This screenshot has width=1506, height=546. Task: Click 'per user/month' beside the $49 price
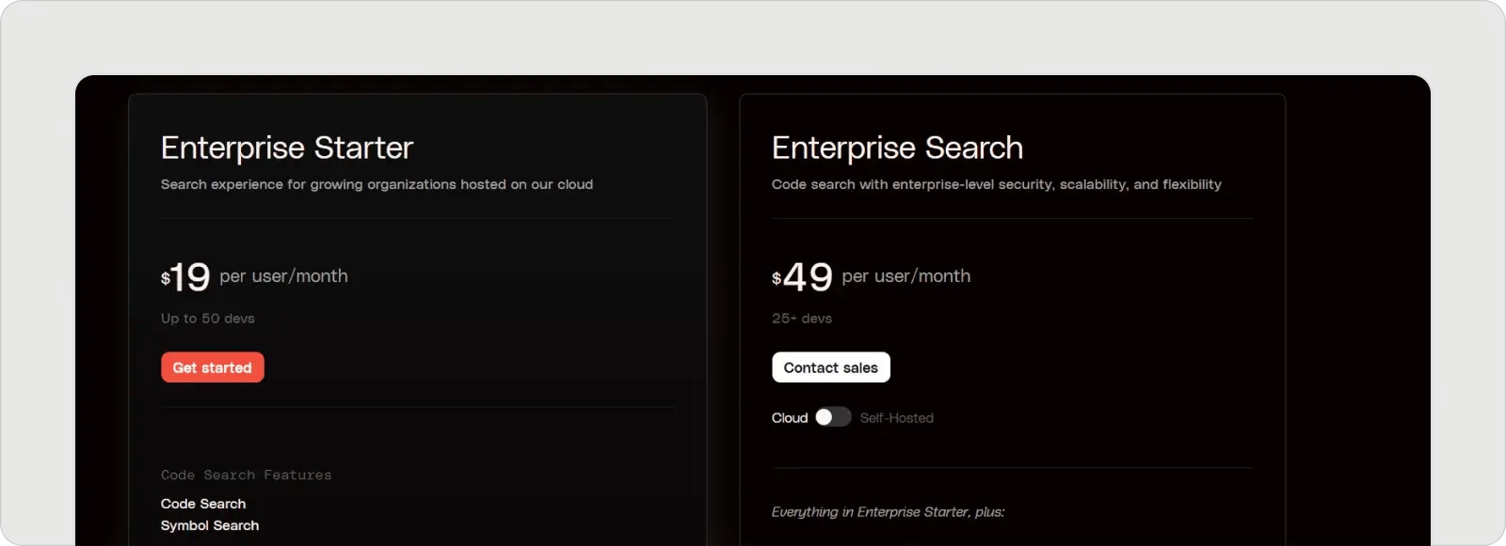click(x=905, y=276)
